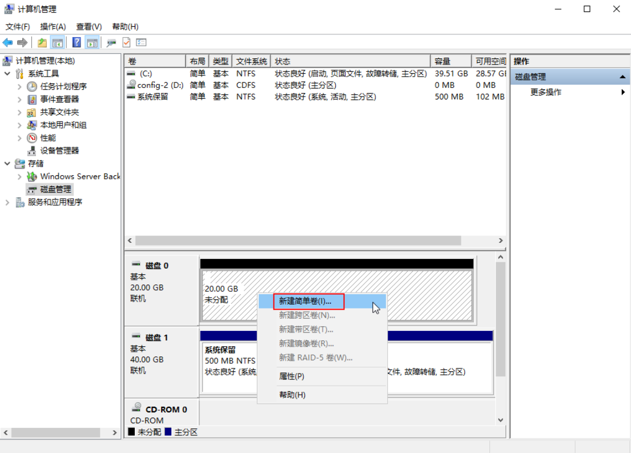Sort by the 容量 column header
This screenshot has height=453, width=631.
451,61
